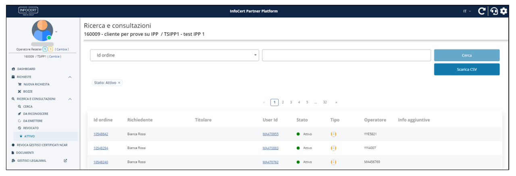Open order link 10548642
The width and height of the screenshot is (516, 176).
[101, 134]
